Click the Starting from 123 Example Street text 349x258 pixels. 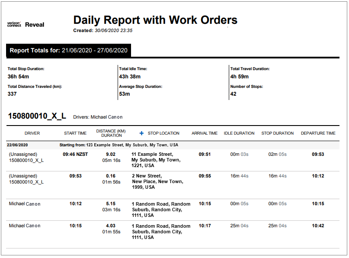119,145
